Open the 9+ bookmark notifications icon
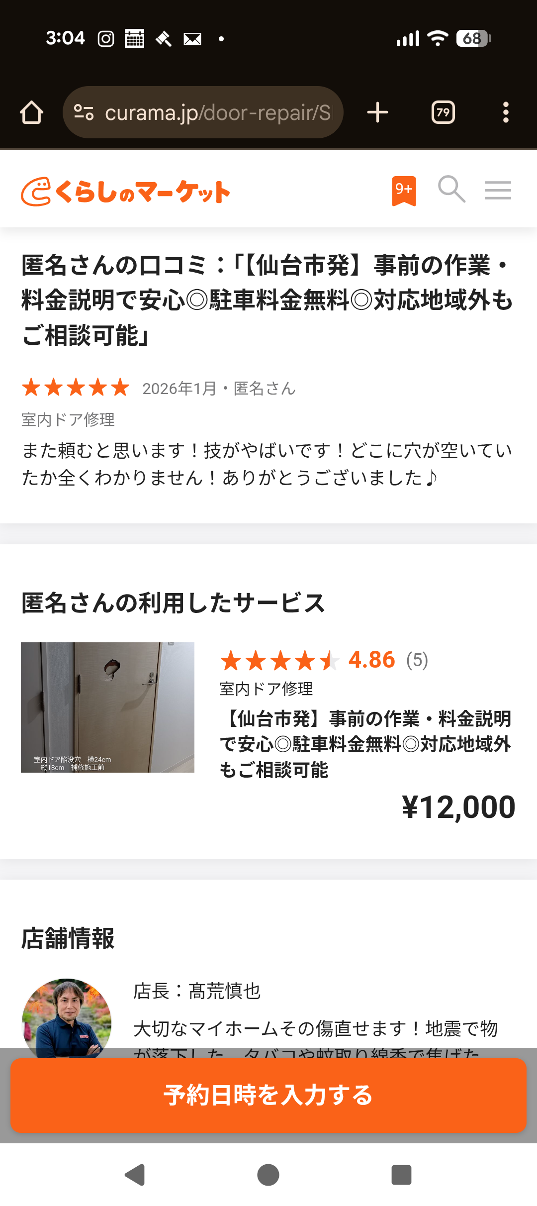Screen dimensions: 537x1206 pyautogui.click(x=404, y=190)
